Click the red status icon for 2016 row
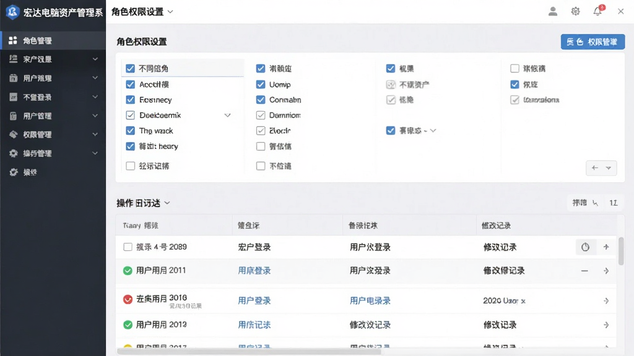634x356 pixels. point(128,300)
